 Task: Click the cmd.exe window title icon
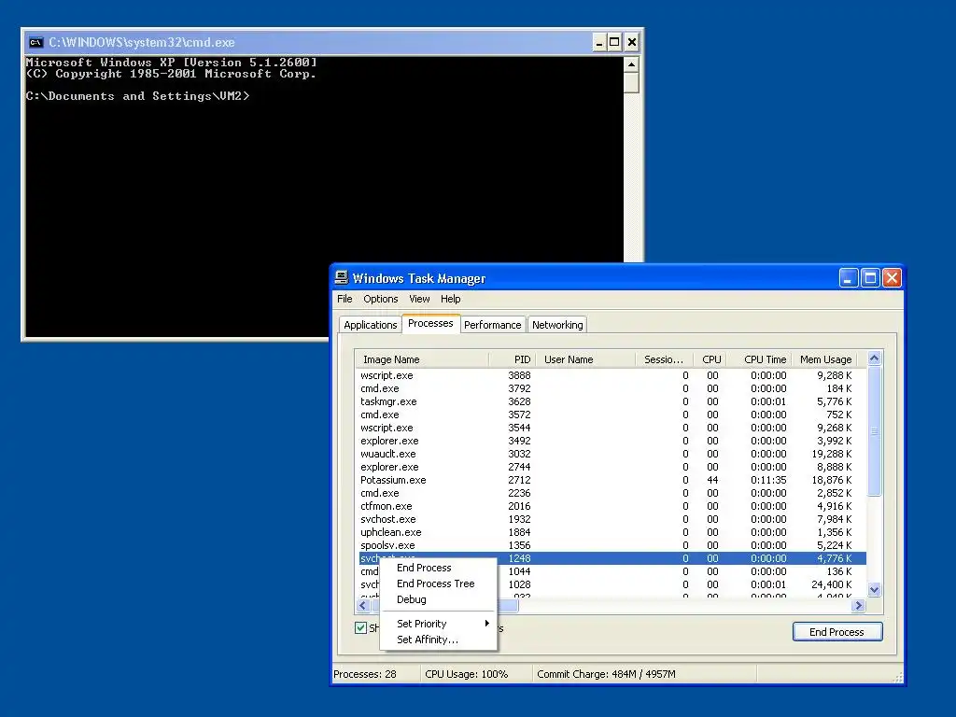(36, 42)
